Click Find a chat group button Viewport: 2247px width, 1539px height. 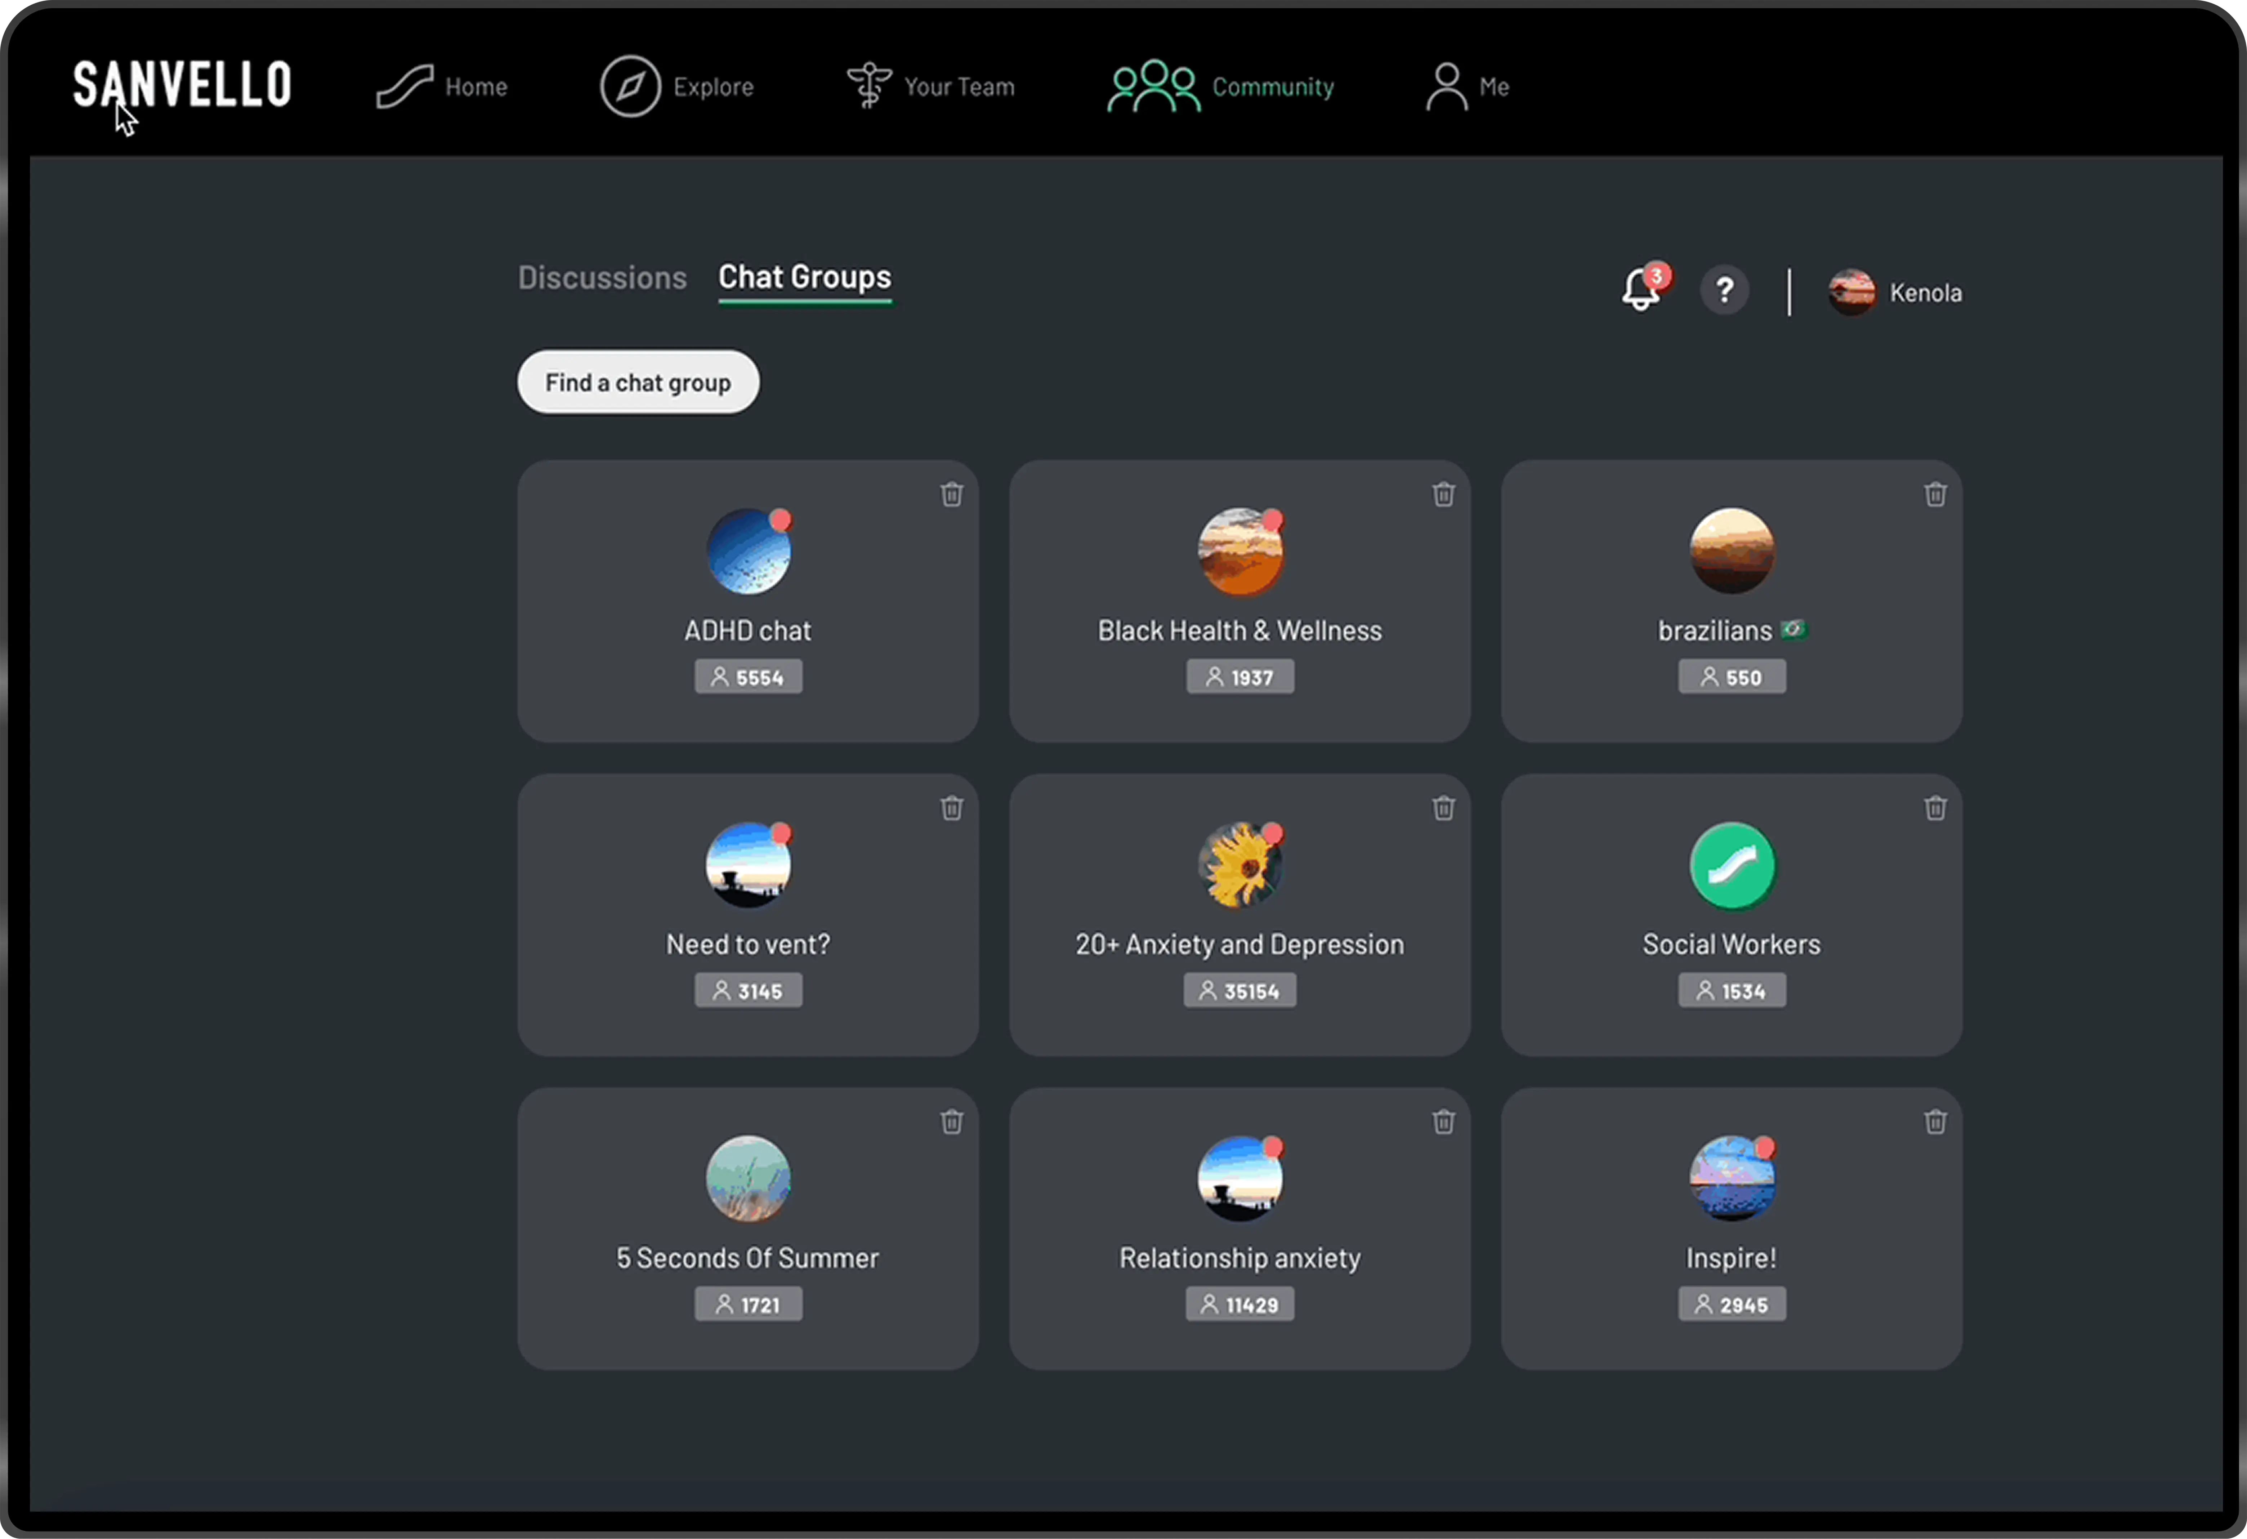point(638,383)
